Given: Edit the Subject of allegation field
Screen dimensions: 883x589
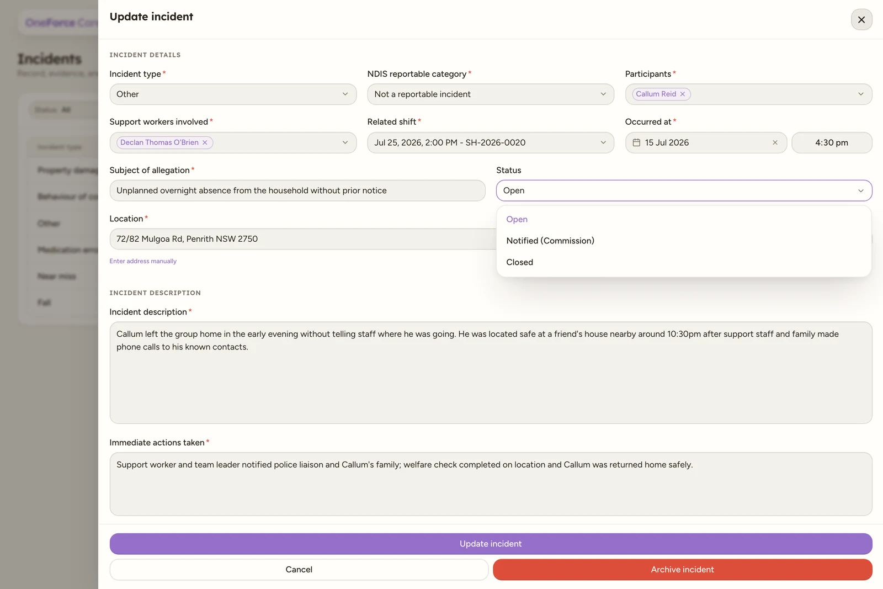Looking at the screenshot, I should point(297,190).
